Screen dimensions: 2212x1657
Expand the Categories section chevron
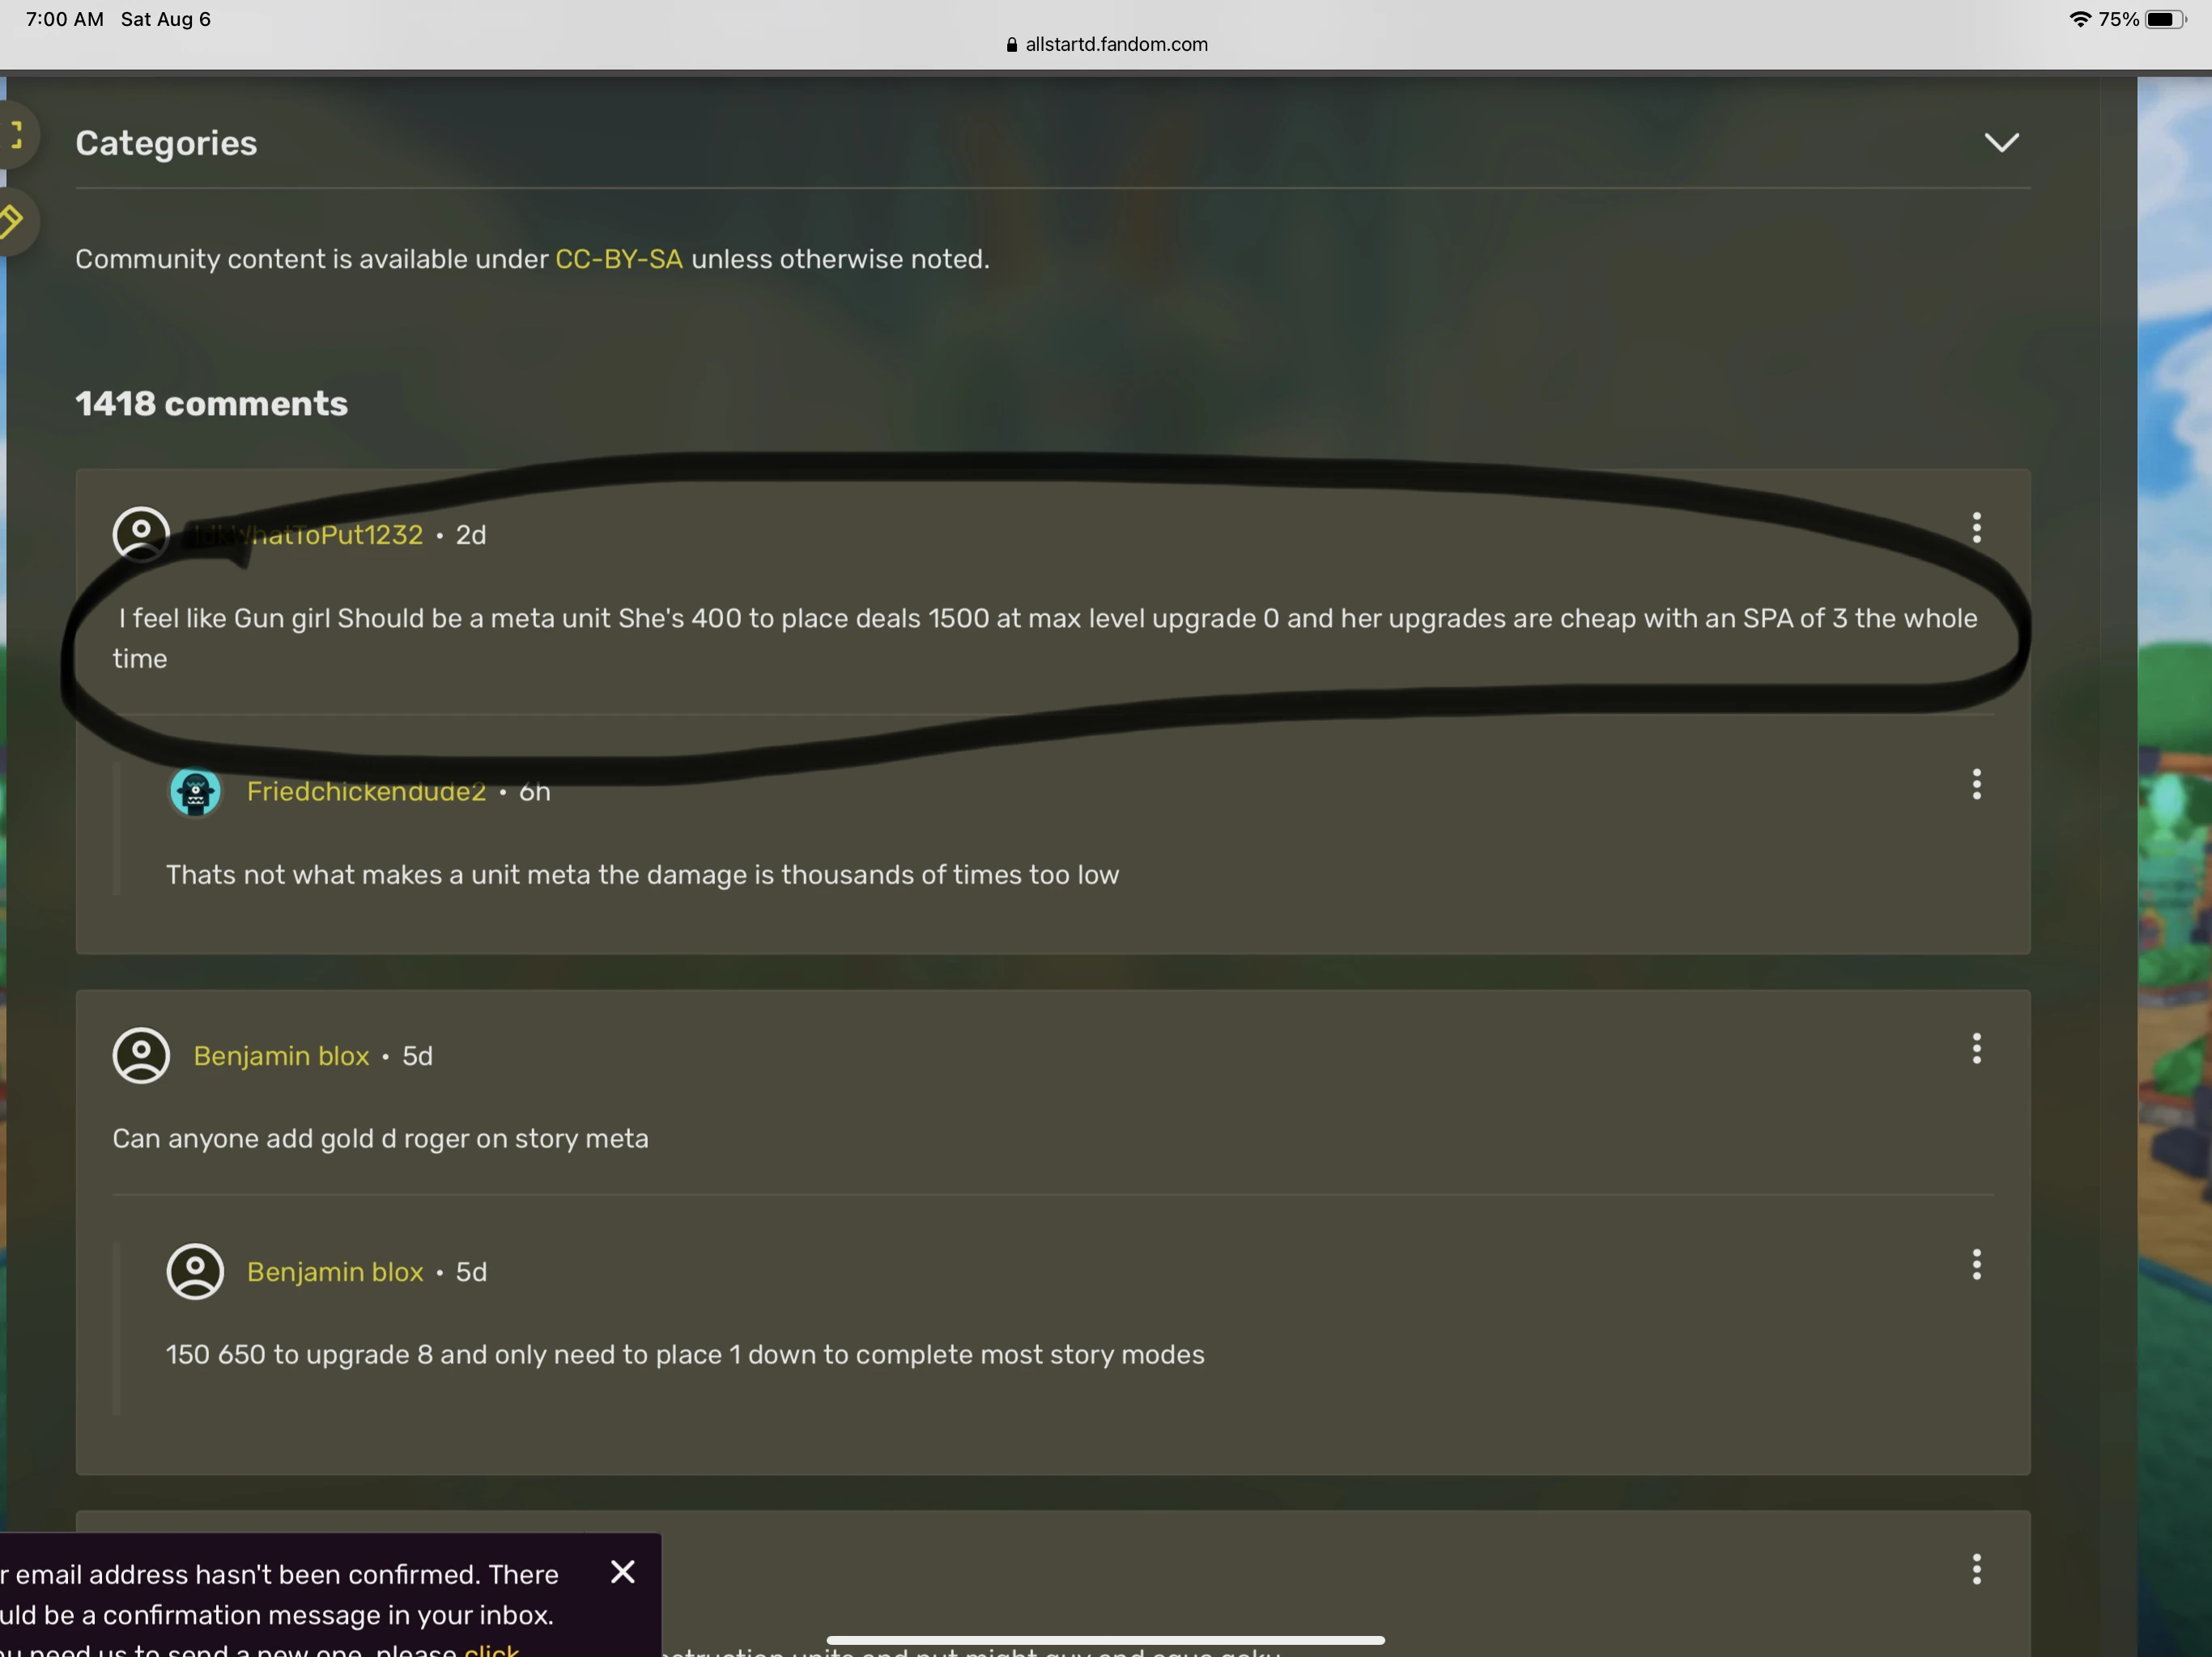coord(2001,143)
